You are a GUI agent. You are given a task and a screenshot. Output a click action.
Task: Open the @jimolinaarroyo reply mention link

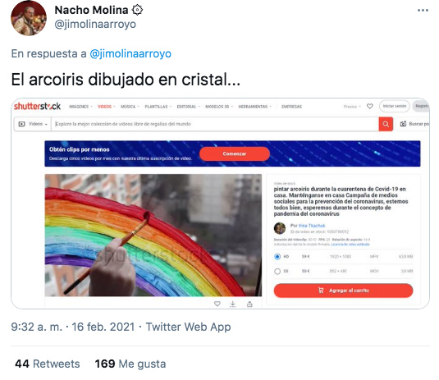[130, 53]
